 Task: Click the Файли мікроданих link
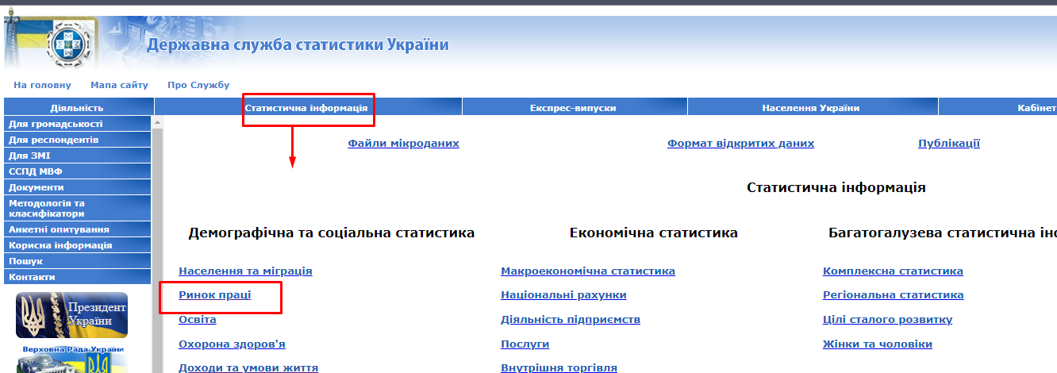tap(403, 144)
